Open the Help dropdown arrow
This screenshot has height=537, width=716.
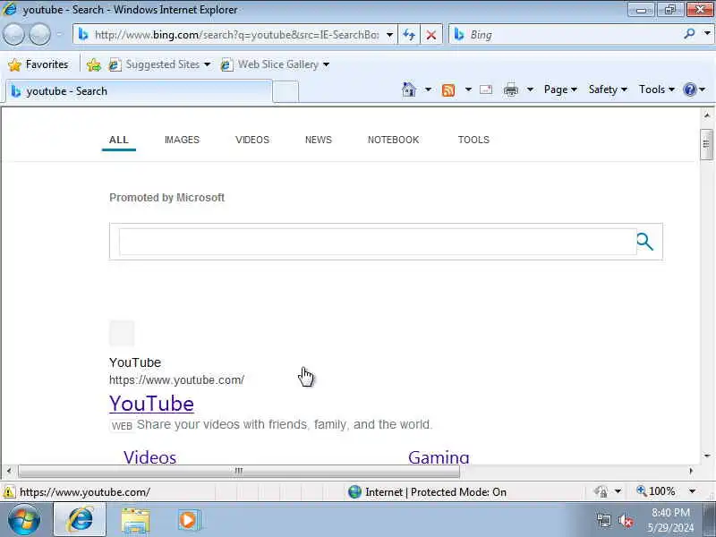703,89
